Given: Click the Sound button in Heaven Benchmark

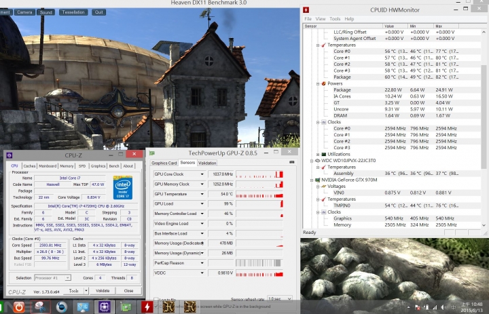Looking at the screenshot, I should pos(46,12).
